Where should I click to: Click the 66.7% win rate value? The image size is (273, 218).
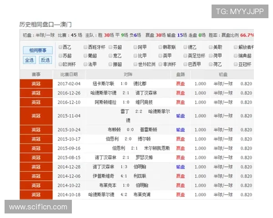tap(247, 35)
